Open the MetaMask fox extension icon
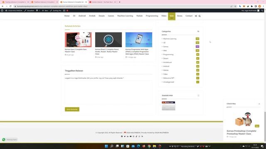 [244, 6]
